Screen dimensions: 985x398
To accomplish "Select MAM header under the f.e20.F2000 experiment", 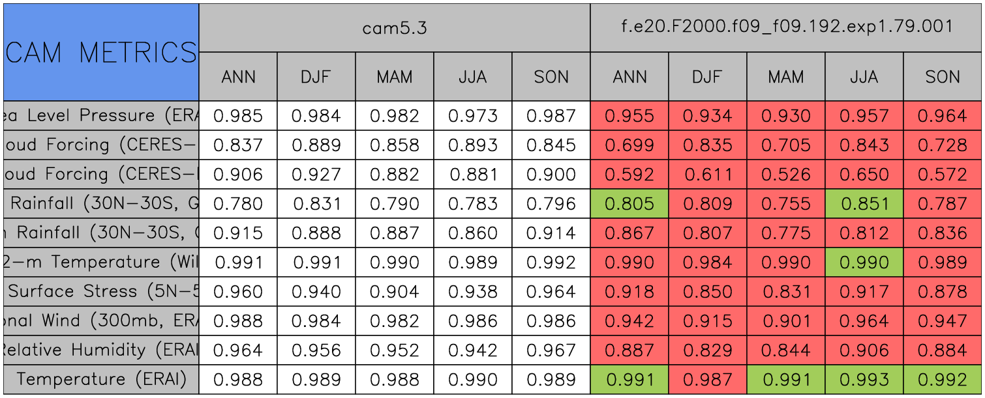I will [786, 77].
